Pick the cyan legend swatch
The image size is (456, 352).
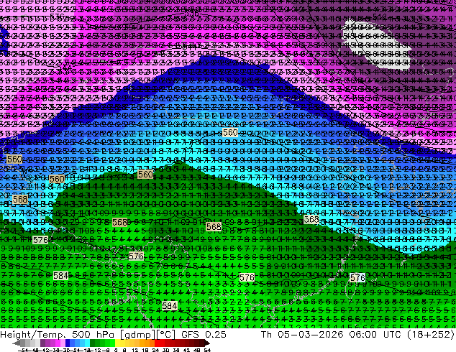[x=87, y=343]
